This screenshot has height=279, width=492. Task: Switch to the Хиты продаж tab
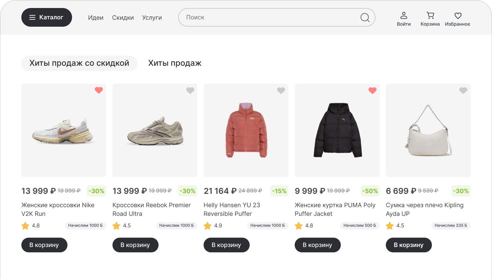click(x=175, y=63)
